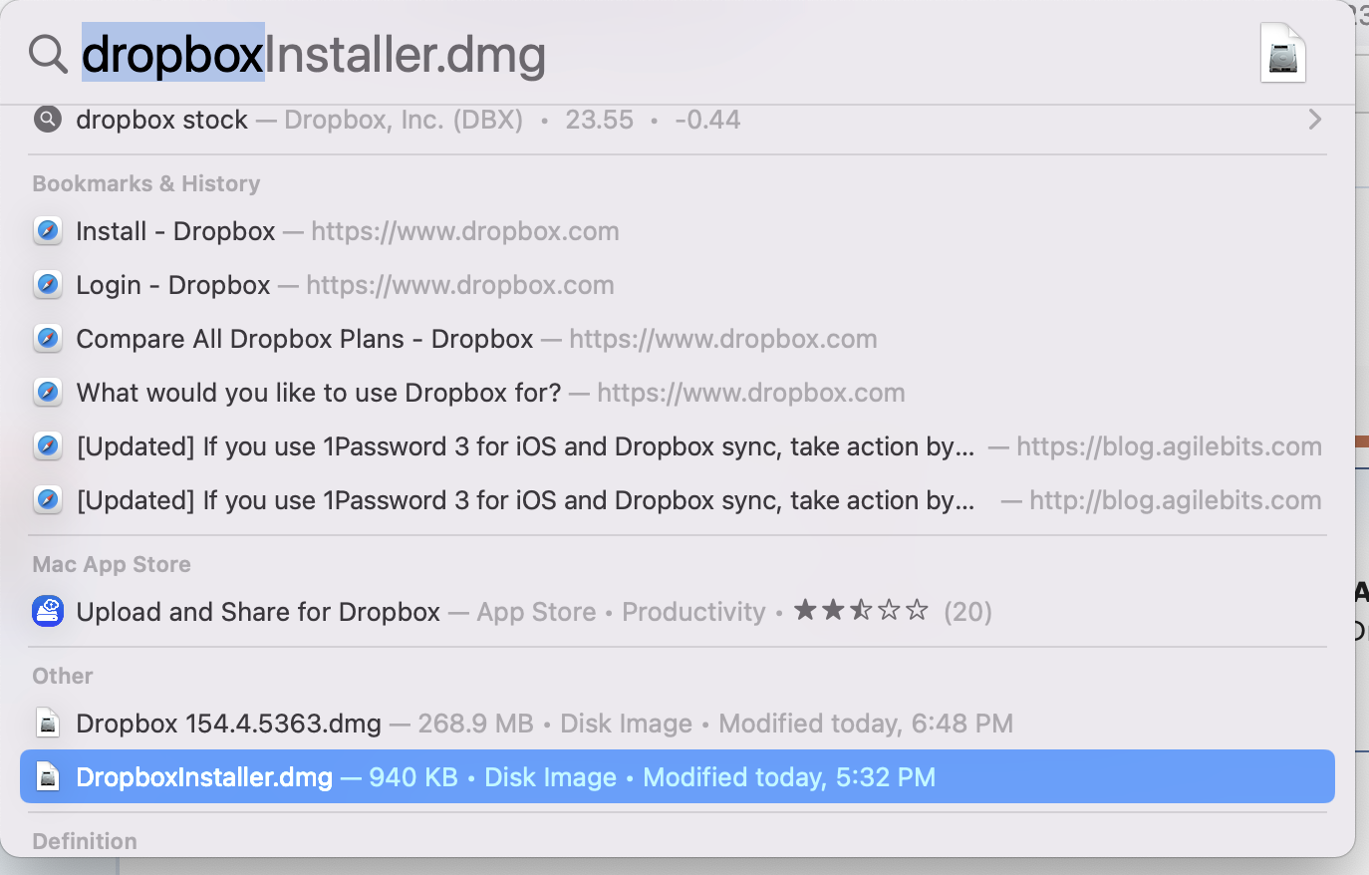
Task: Click the search icon beside dropbox stock
Action: click(x=48, y=120)
